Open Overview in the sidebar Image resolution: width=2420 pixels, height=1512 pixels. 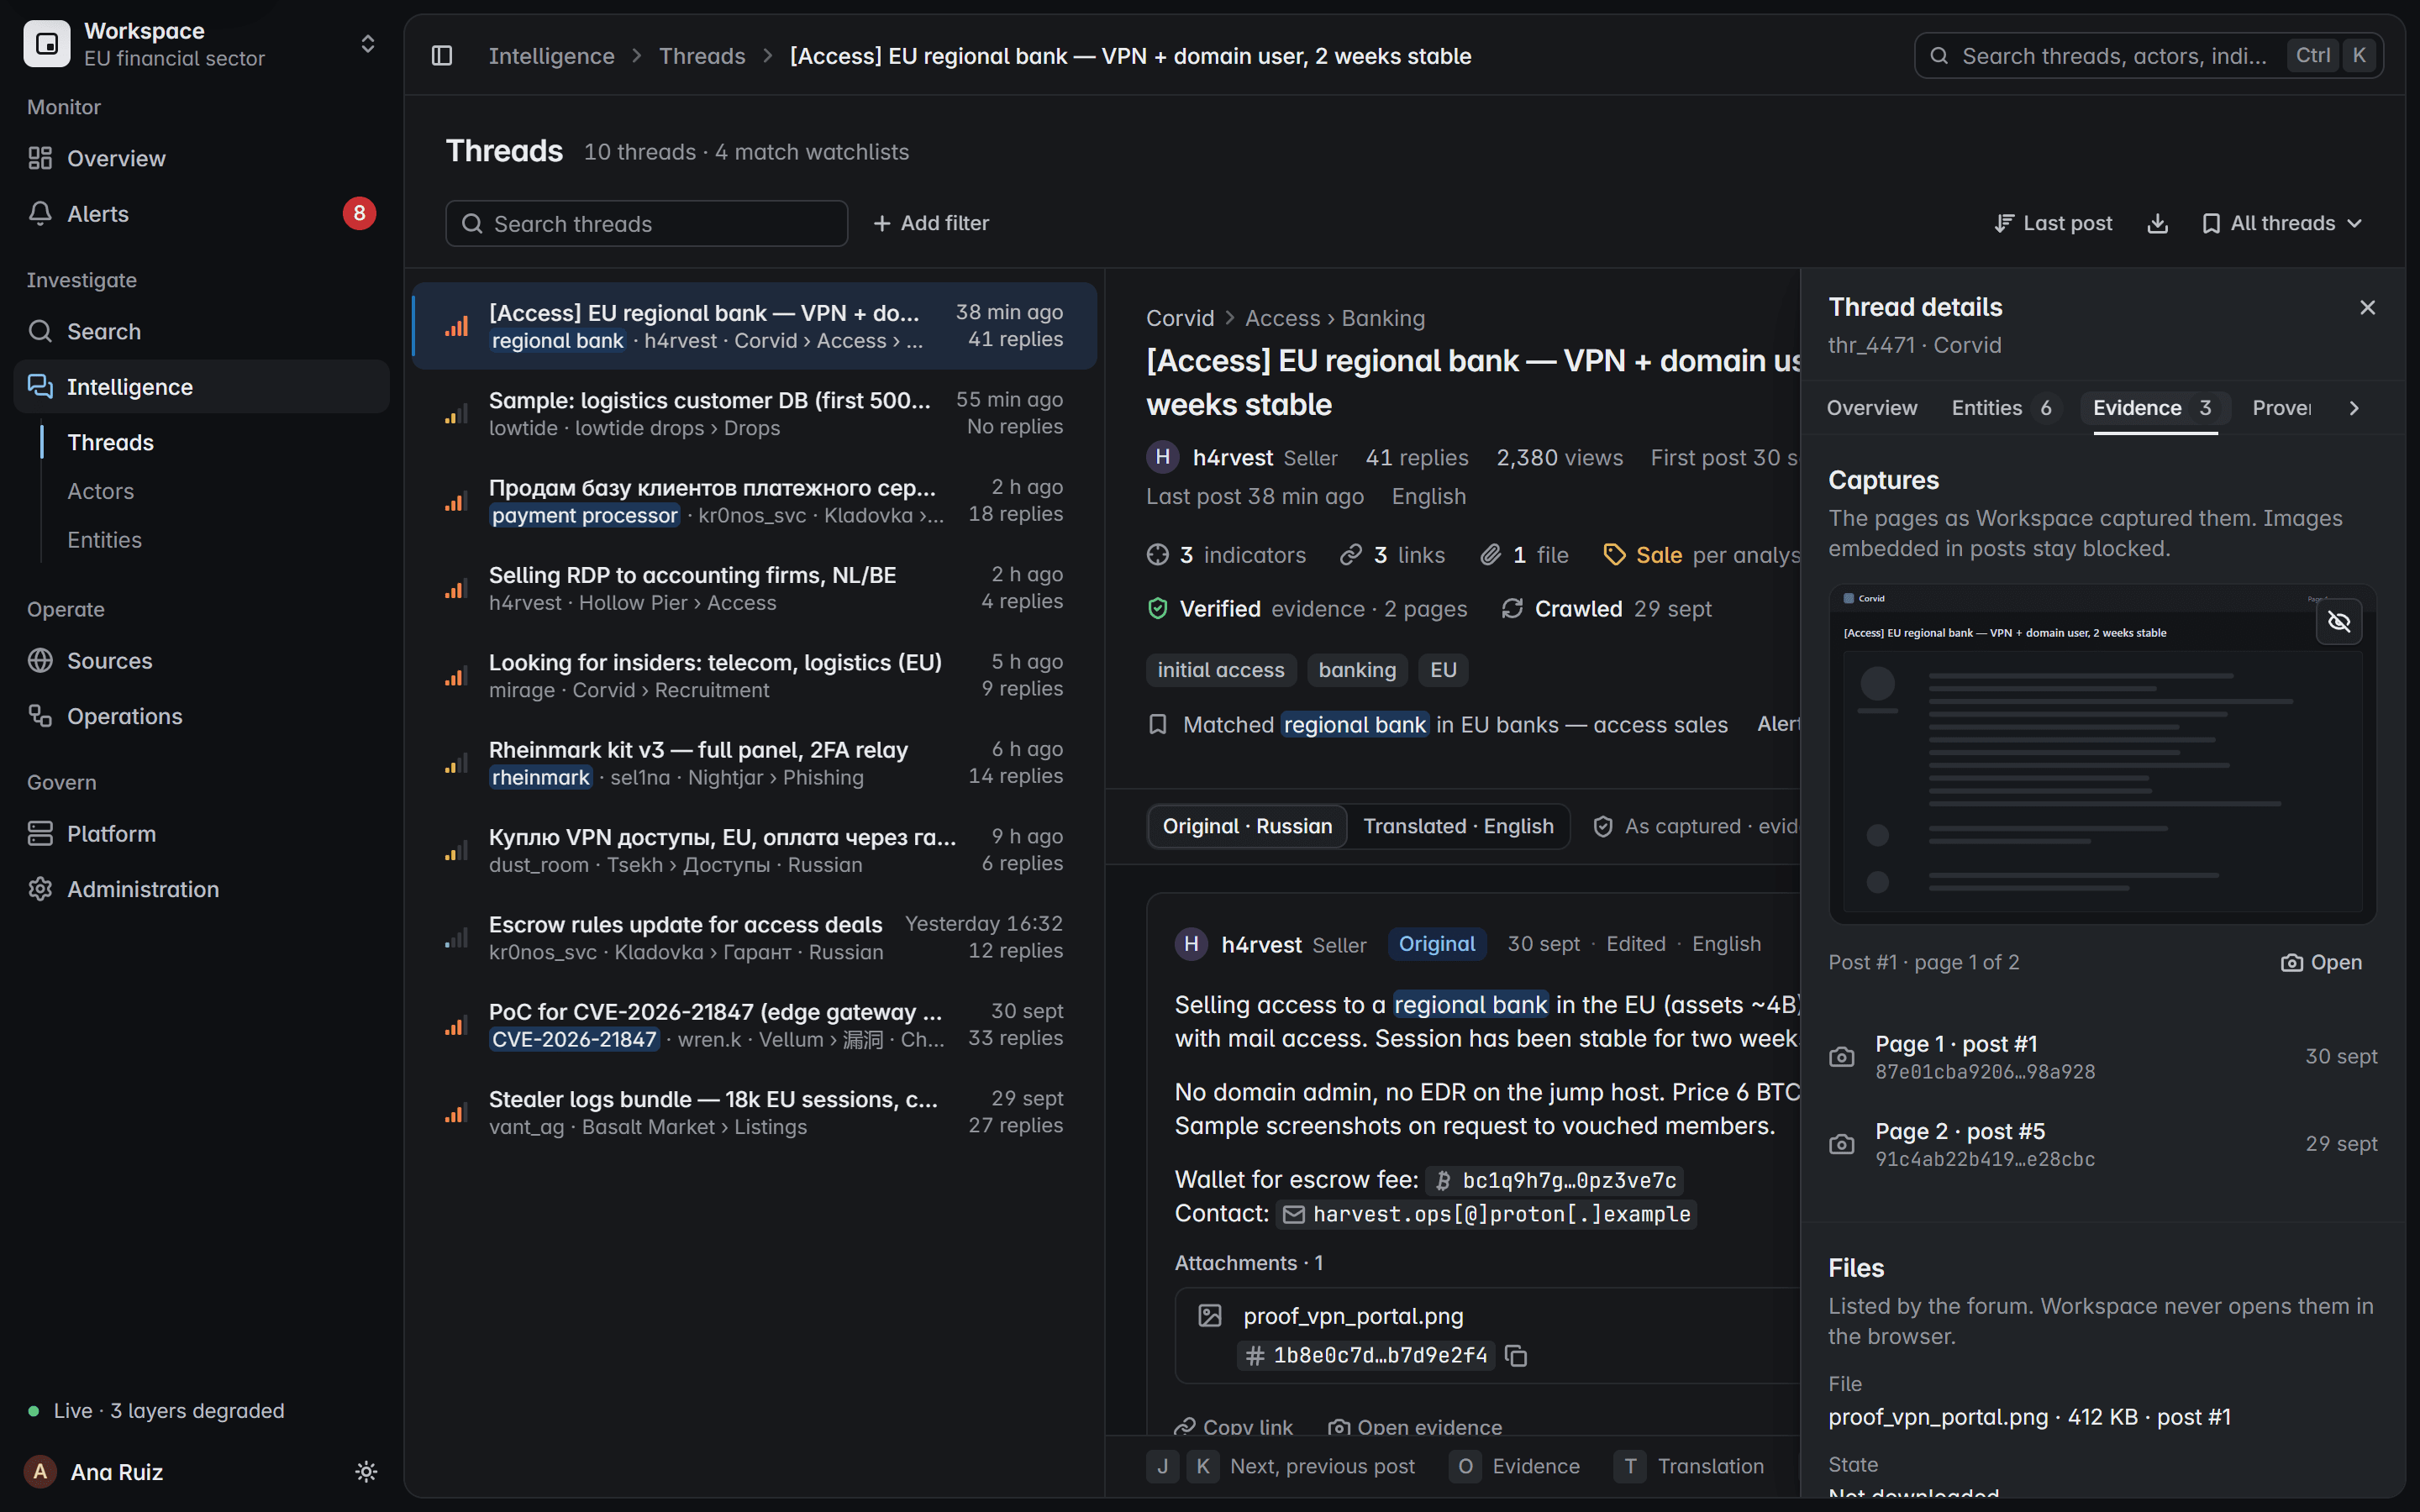[x=201, y=158]
